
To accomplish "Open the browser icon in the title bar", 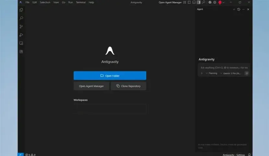I will click(210, 2).
